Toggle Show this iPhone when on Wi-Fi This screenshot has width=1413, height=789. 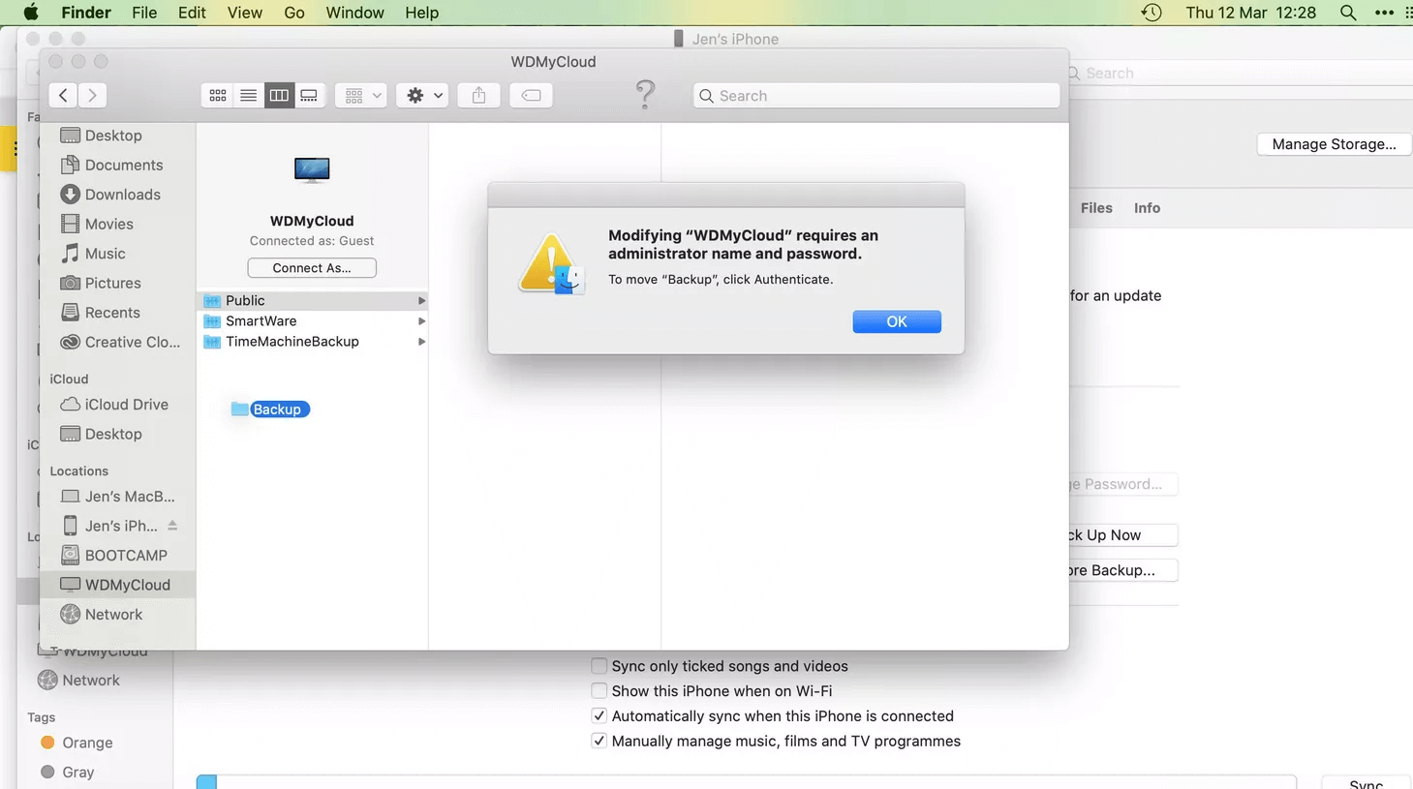[599, 691]
